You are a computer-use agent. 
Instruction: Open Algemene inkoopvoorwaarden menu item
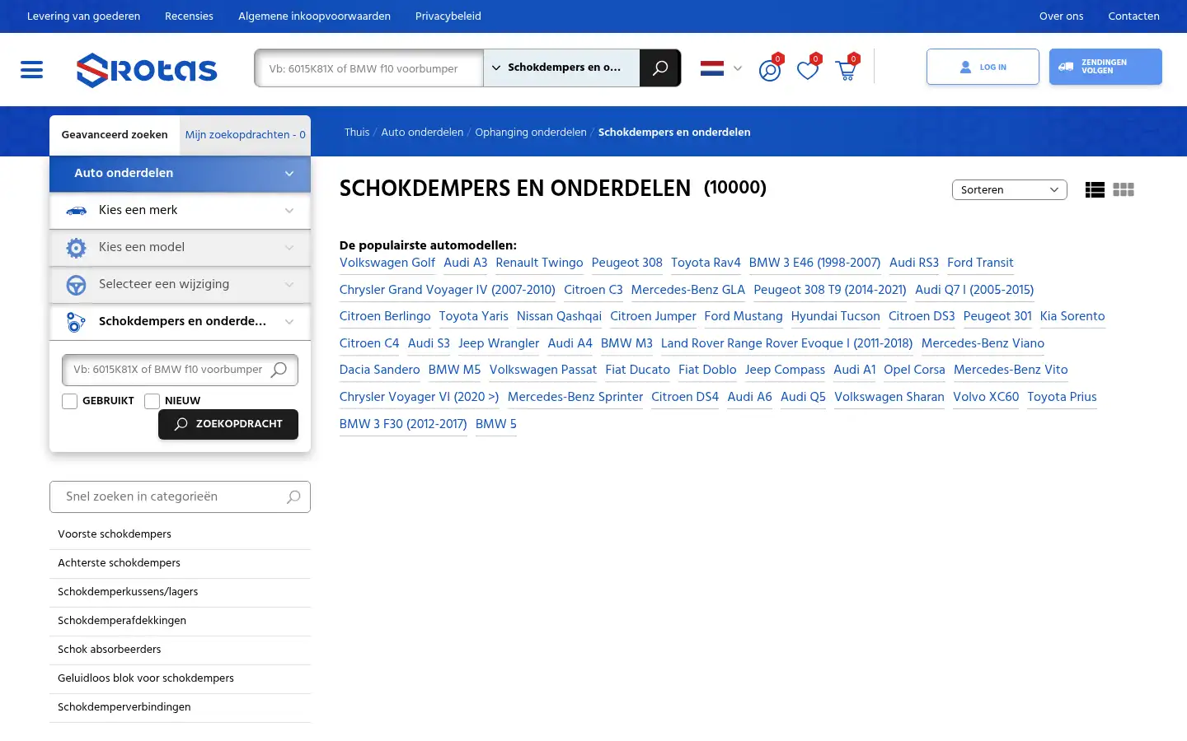click(314, 16)
